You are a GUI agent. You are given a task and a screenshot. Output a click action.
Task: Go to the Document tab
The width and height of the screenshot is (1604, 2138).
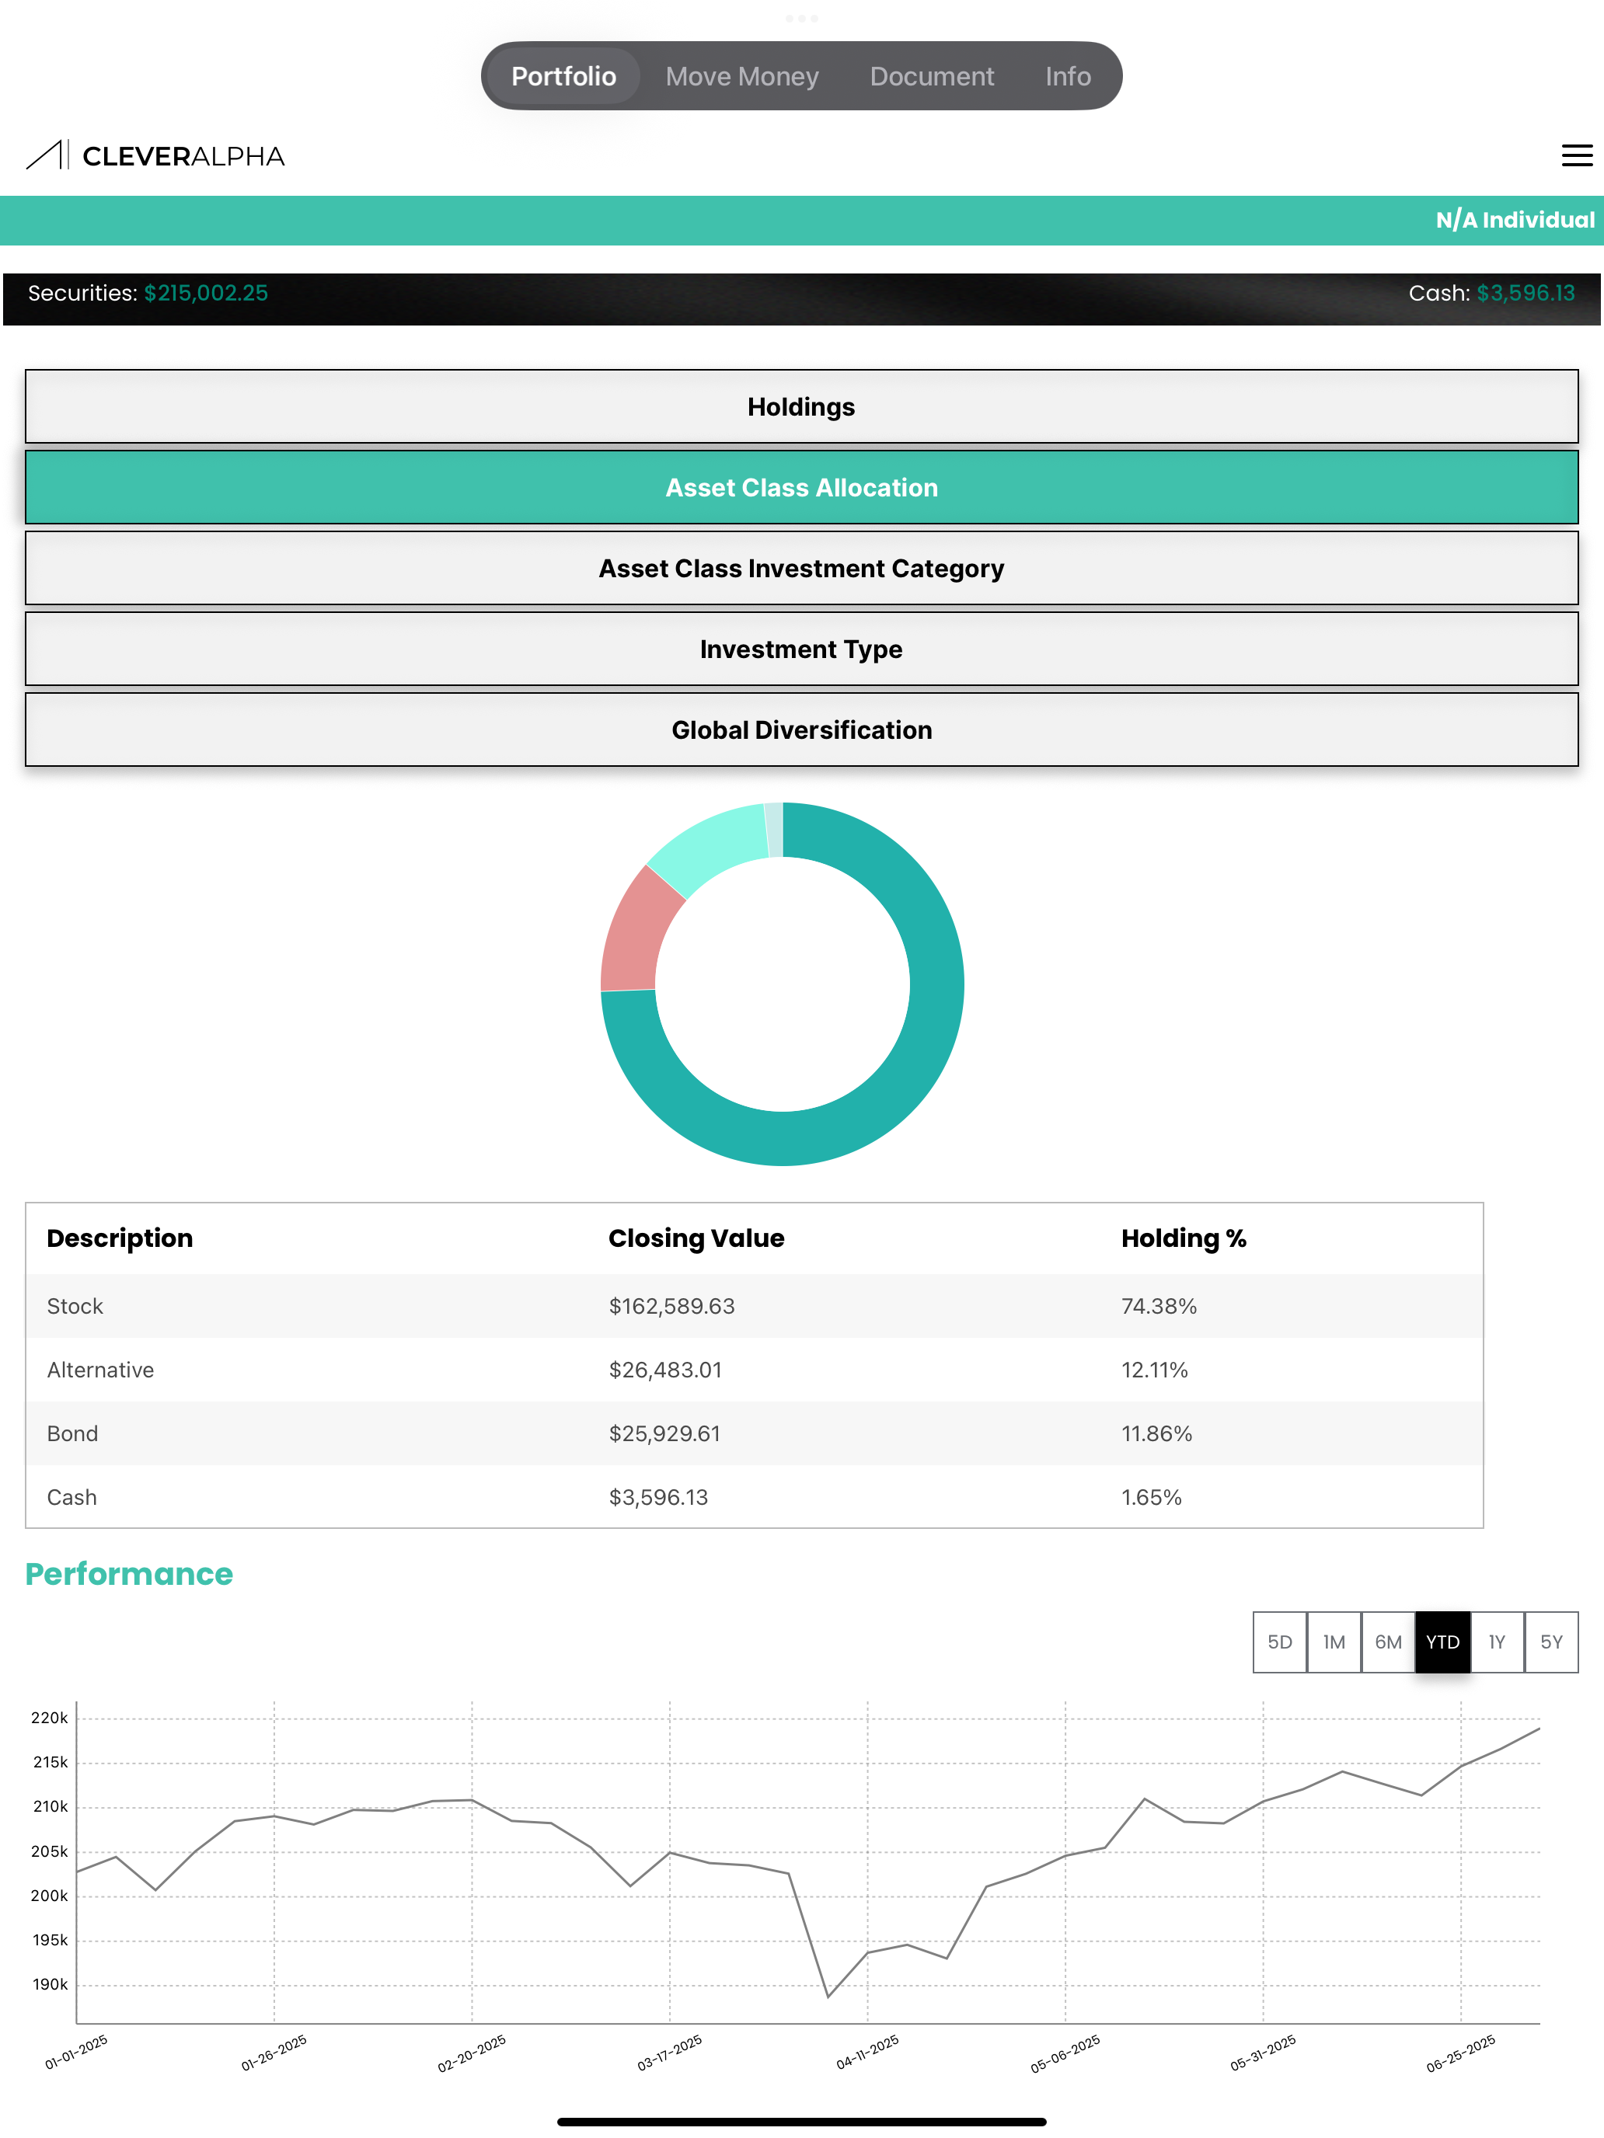click(x=931, y=76)
